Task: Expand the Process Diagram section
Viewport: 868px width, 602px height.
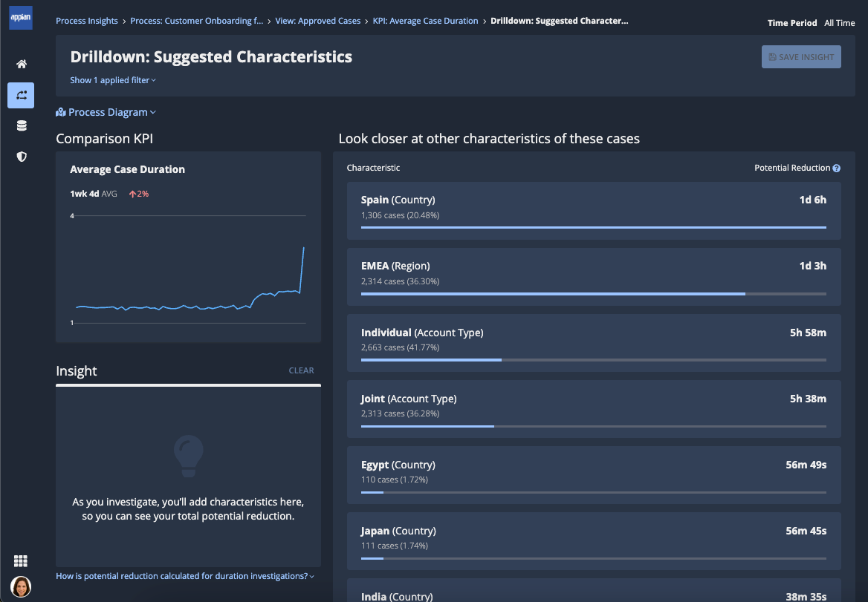Action: [106, 112]
